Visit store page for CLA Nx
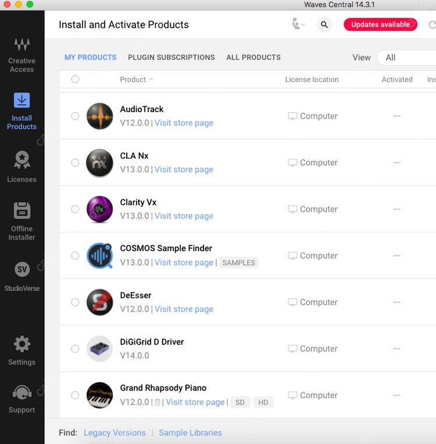436x444 pixels. pos(184,170)
